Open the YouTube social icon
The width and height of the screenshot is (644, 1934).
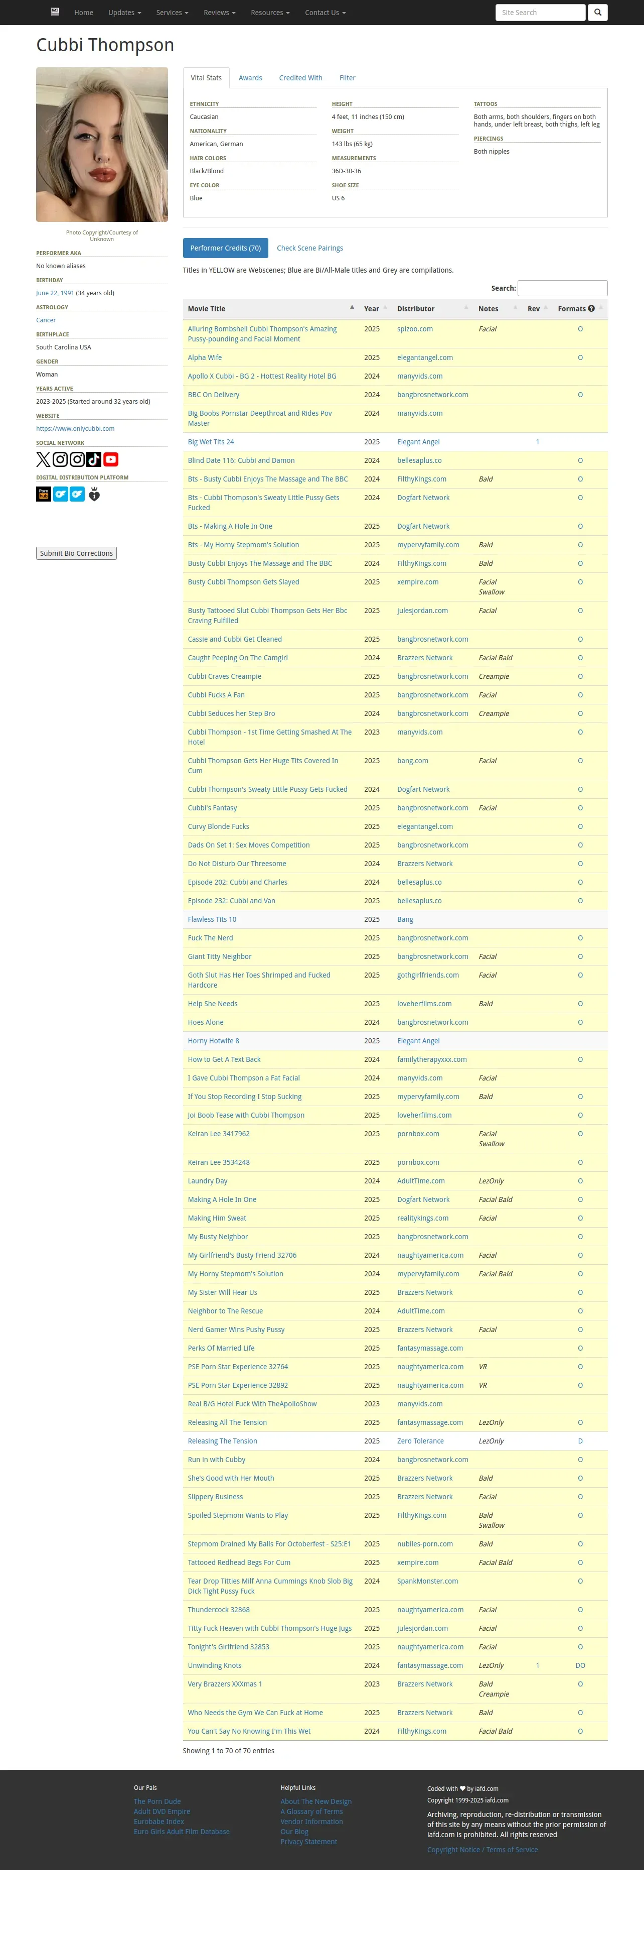111,459
